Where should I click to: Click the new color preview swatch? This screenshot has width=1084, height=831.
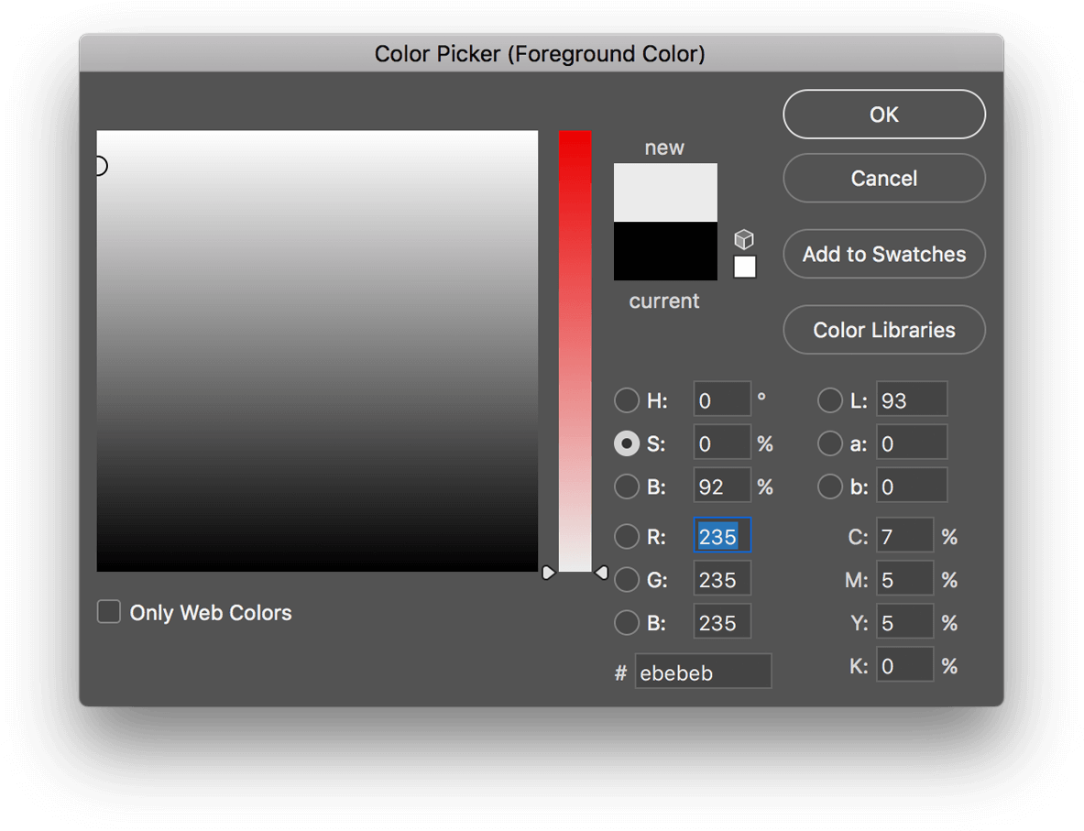tap(665, 192)
